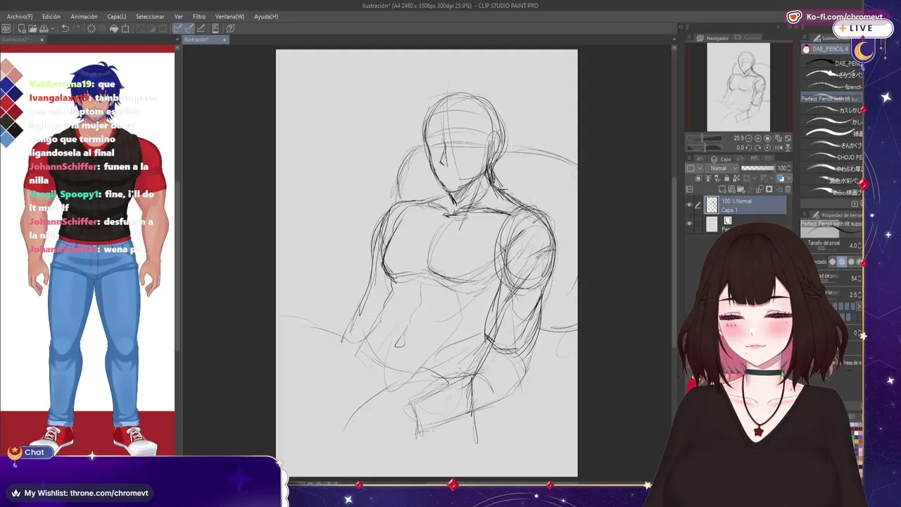Viewport: 901px width, 507px height.
Task: Toggle the Snap to Ruler icon
Action: pos(178,29)
